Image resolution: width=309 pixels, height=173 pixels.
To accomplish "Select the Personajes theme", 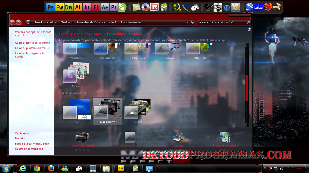I will point(138,52).
